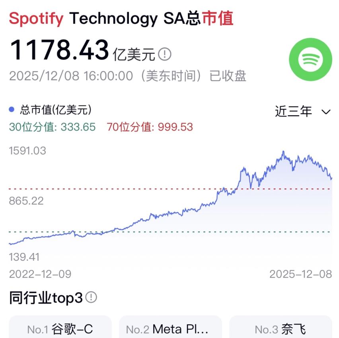Image resolution: width=339 pixels, height=338 pixels.
Task: Tap the info icon next to 同行业top3
Action: pos(92,297)
